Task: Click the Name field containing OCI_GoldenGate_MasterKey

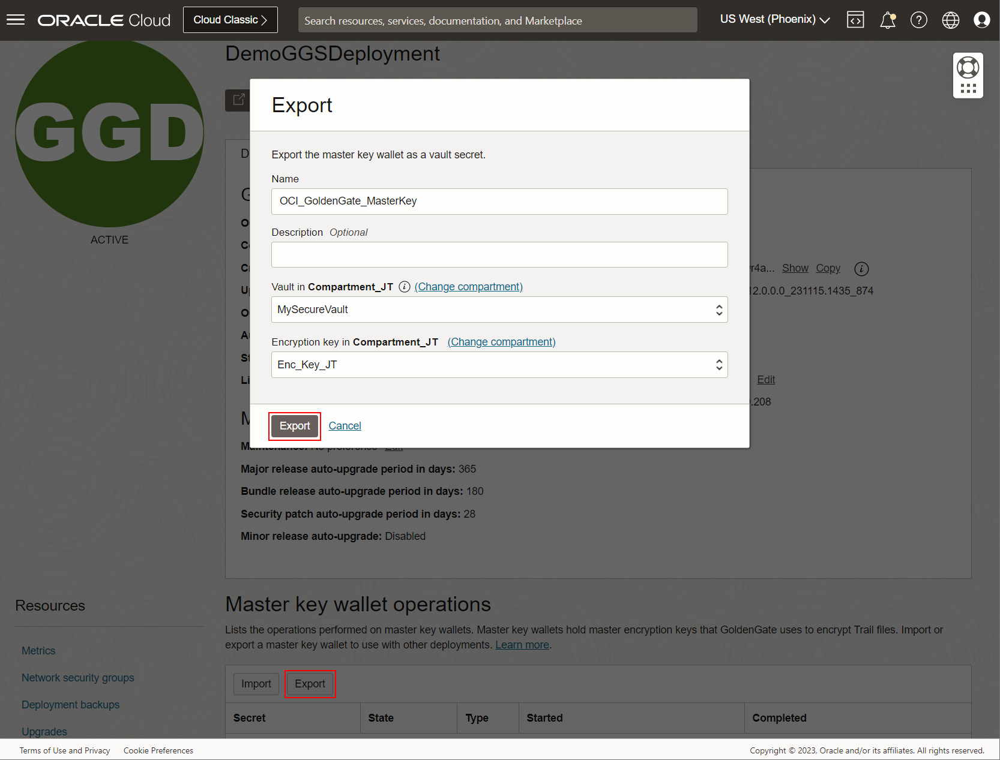Action: coord(499,201)
